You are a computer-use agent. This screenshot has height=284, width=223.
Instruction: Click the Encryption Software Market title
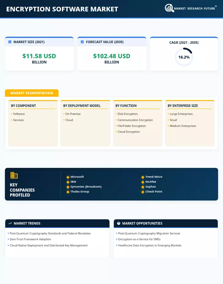(x=62, y=9)
